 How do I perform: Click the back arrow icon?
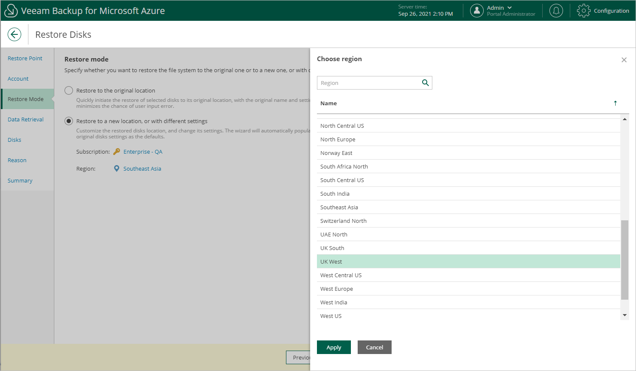(14, 34)
